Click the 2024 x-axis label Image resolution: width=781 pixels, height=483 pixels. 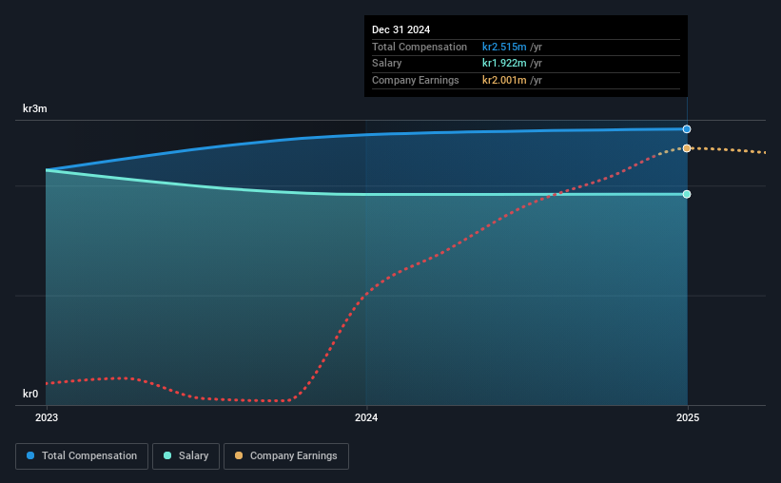(366, 417)
